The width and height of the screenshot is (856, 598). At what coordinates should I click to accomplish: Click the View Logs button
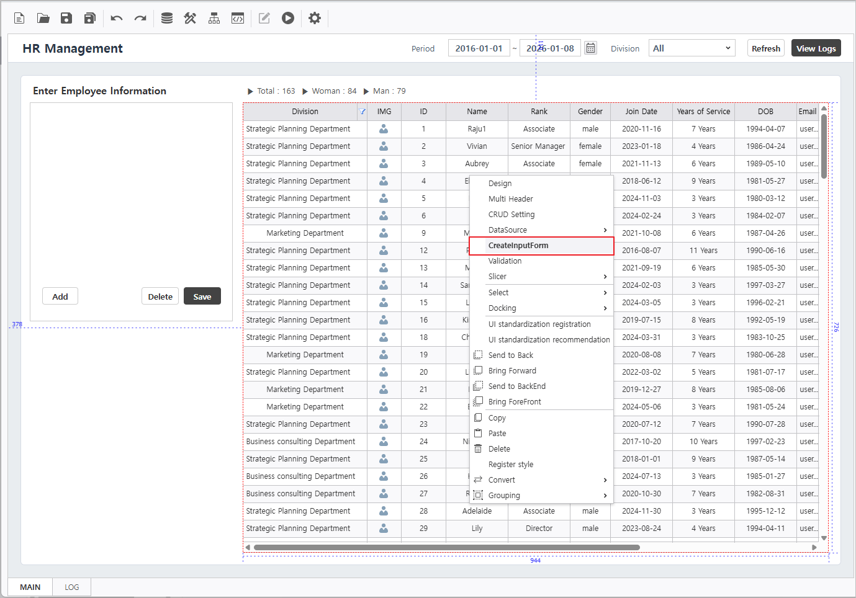pos(816,48)
